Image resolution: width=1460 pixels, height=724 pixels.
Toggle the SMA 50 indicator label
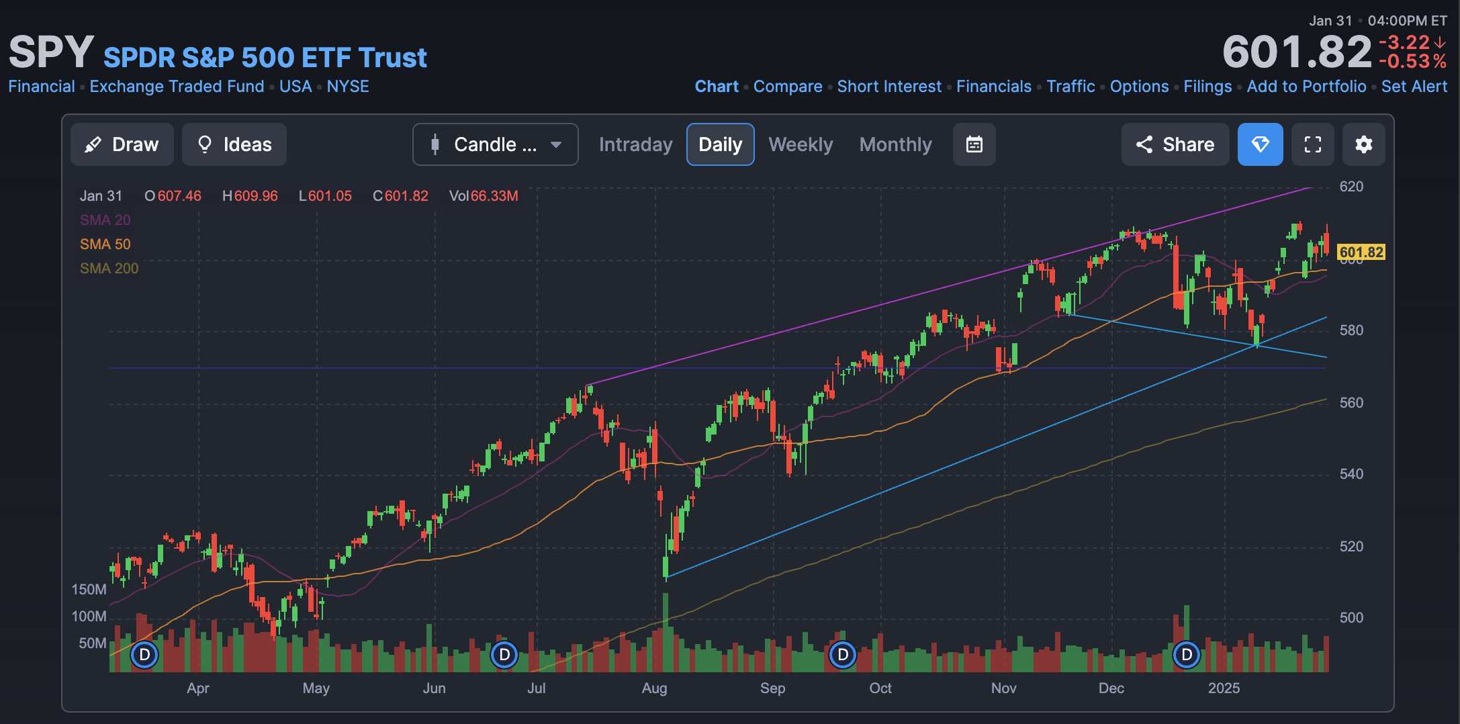pyautogui.click(x=105, y=244)
